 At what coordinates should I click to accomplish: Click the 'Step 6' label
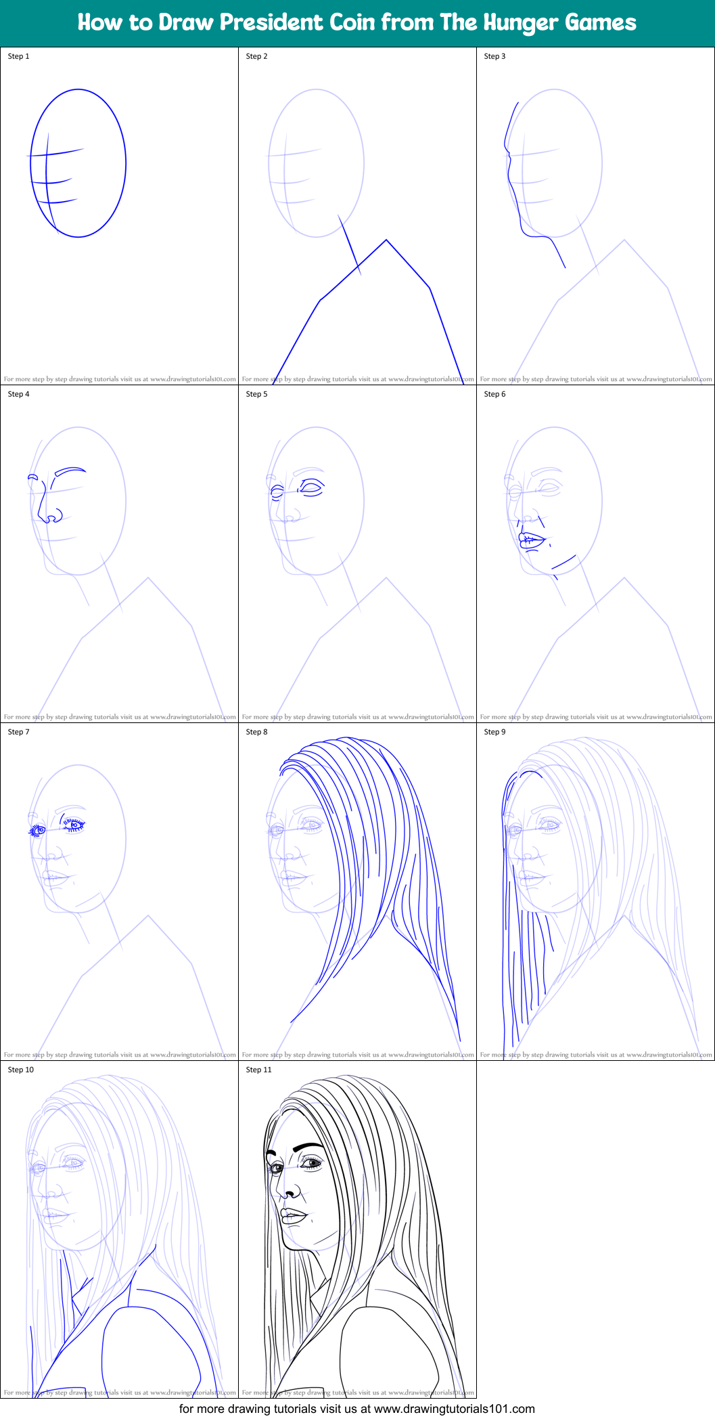(495, 394)
